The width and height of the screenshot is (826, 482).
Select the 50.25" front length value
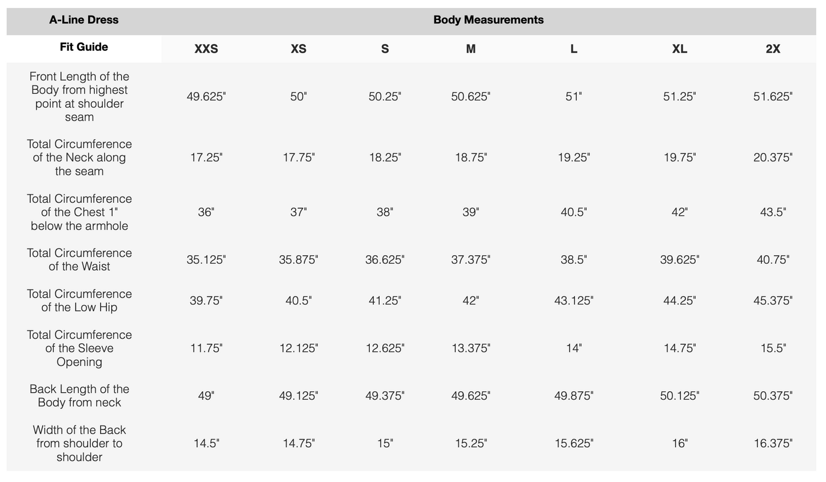(385, 97)
